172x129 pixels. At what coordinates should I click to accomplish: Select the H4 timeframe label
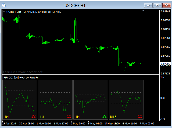point(42,117)
